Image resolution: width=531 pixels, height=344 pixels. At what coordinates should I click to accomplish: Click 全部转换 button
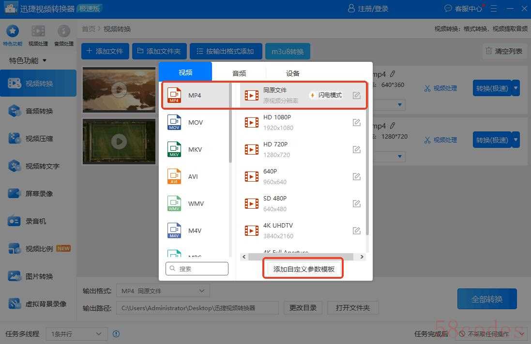[x=487, y=299]
